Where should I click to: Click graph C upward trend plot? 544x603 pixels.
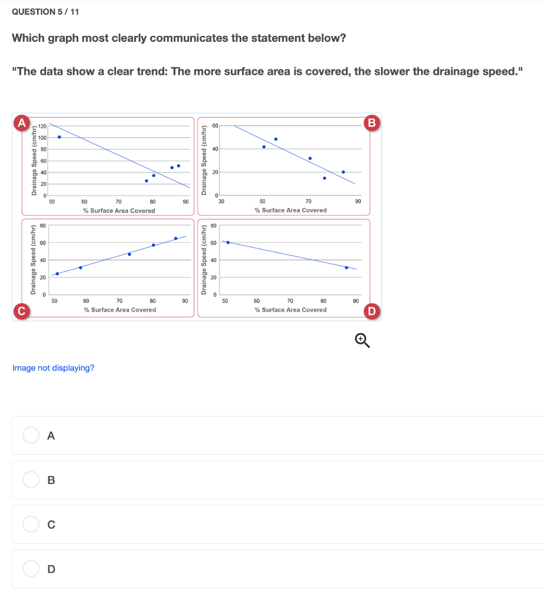(x=108, y=268)
